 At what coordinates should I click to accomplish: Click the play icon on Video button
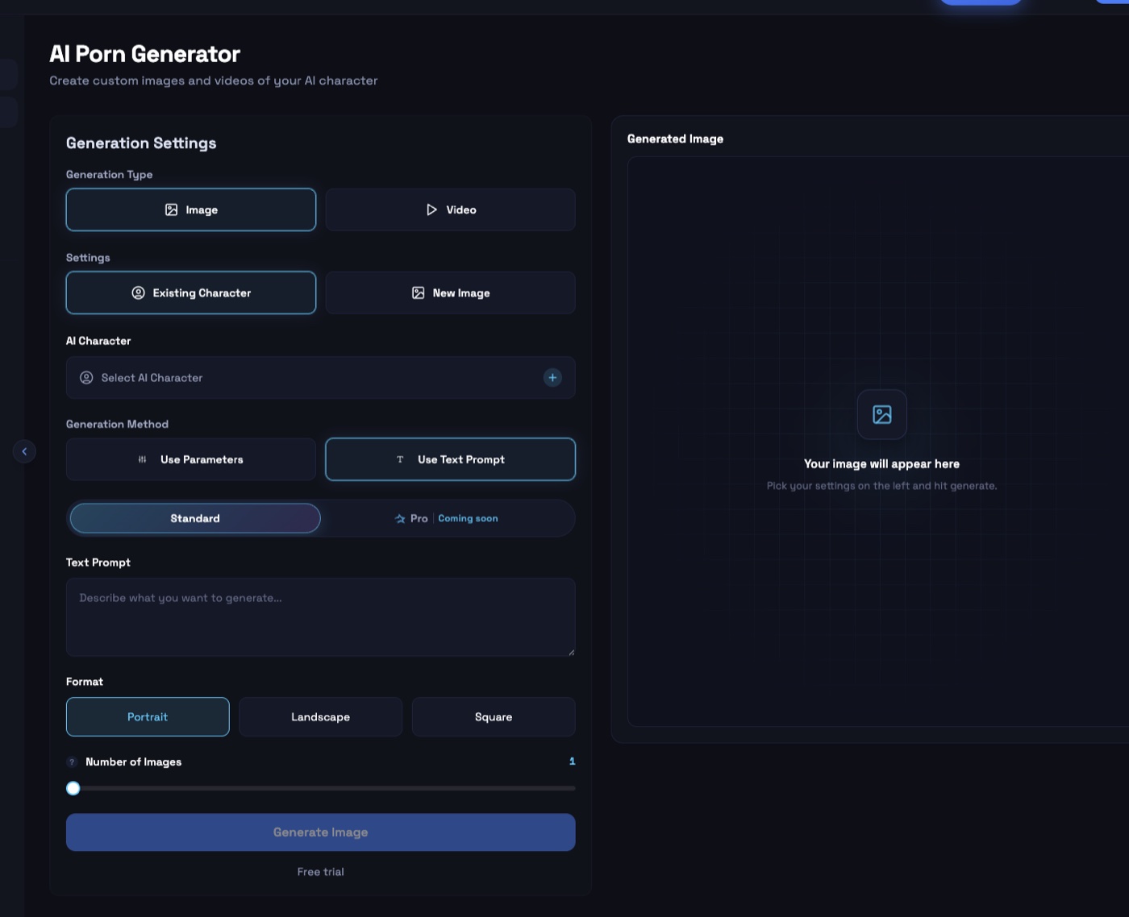(431, 210)
